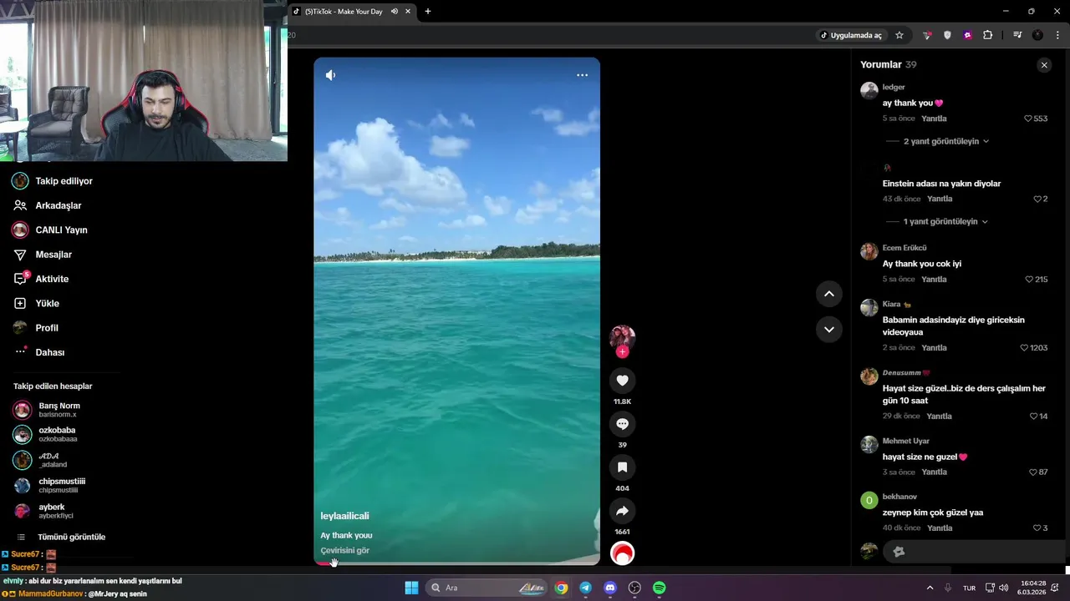
Task: Click 'Uygulamada aç' button in address bar
Action: [x=850, y=35]
